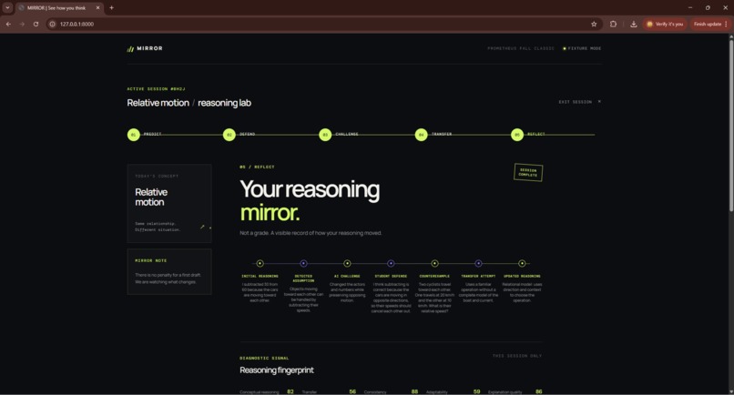The image size is (734, 395).
Task: View site information icon in address bar
Action: (x=53, y=24)
